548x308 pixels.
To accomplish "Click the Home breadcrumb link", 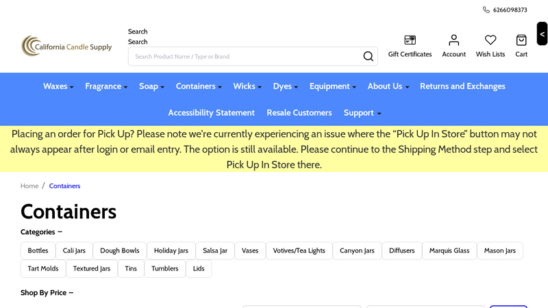I will (29, 186).
